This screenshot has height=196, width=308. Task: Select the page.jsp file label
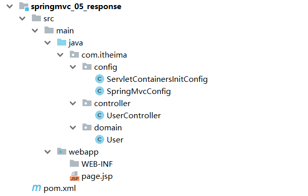click(x=97, y=176)
